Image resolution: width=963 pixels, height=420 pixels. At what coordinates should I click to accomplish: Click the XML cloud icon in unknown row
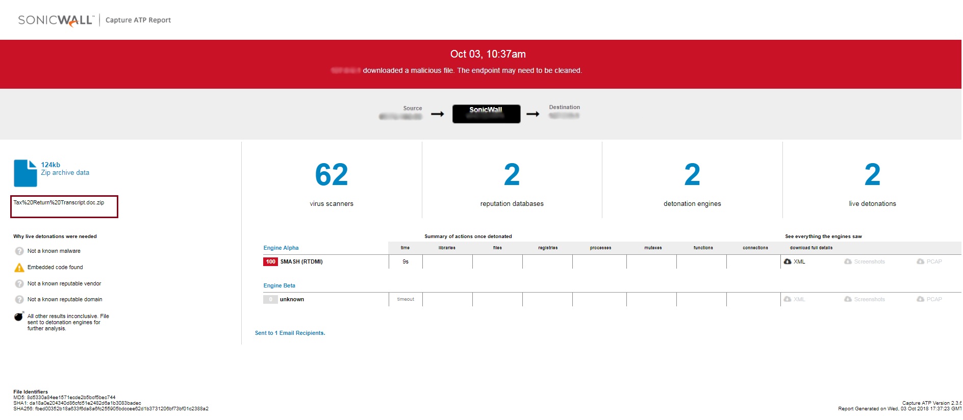(x=788, y=299)
